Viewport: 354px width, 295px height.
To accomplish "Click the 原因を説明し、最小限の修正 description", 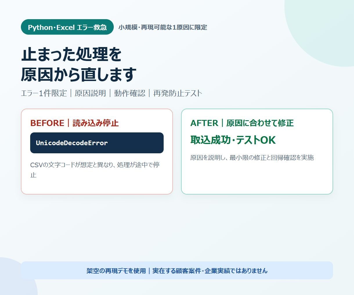I will tap(252, 158).
